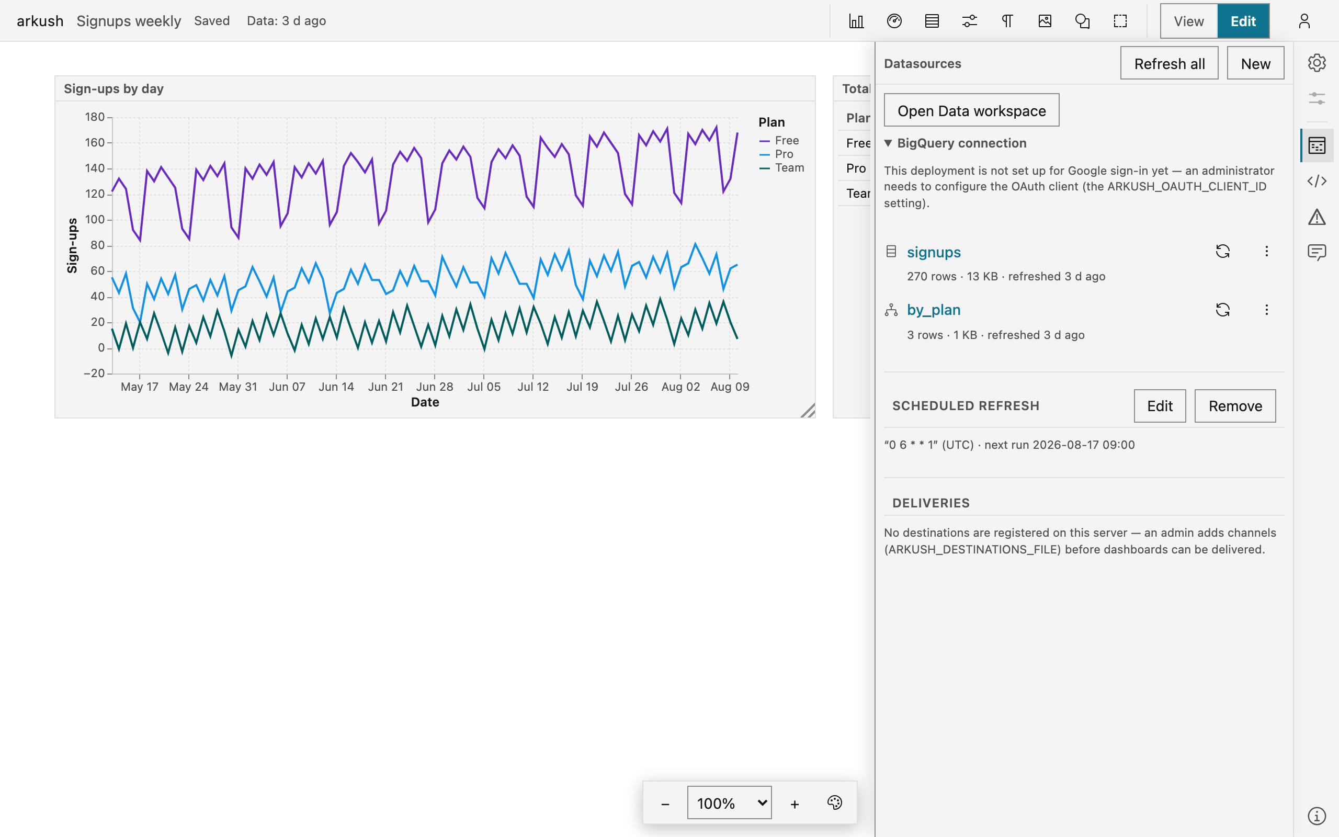Open the 100% zoom level dropdown

pos(729,802)
